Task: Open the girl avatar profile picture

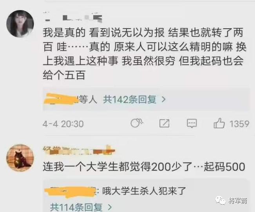Action: click(x=20, y=24)
